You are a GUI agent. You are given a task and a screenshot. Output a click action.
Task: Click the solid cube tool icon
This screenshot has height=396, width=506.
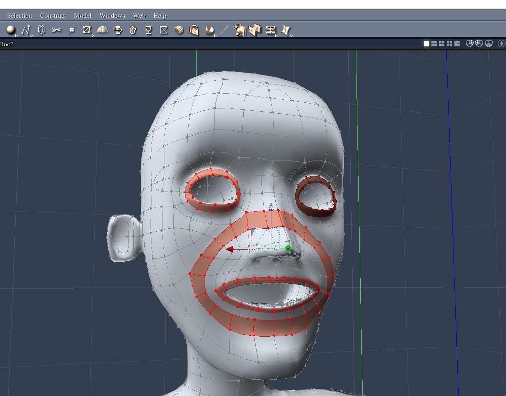point(179,30)
